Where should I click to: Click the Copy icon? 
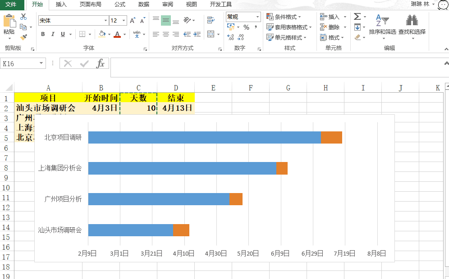coord(23,27)
